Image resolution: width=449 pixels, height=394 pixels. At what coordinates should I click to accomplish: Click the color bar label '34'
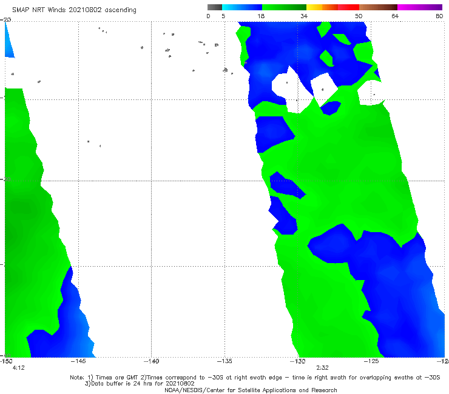pos(304,16)
